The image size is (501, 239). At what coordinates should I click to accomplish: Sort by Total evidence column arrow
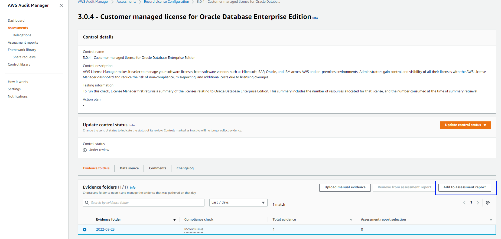point(351,220)
